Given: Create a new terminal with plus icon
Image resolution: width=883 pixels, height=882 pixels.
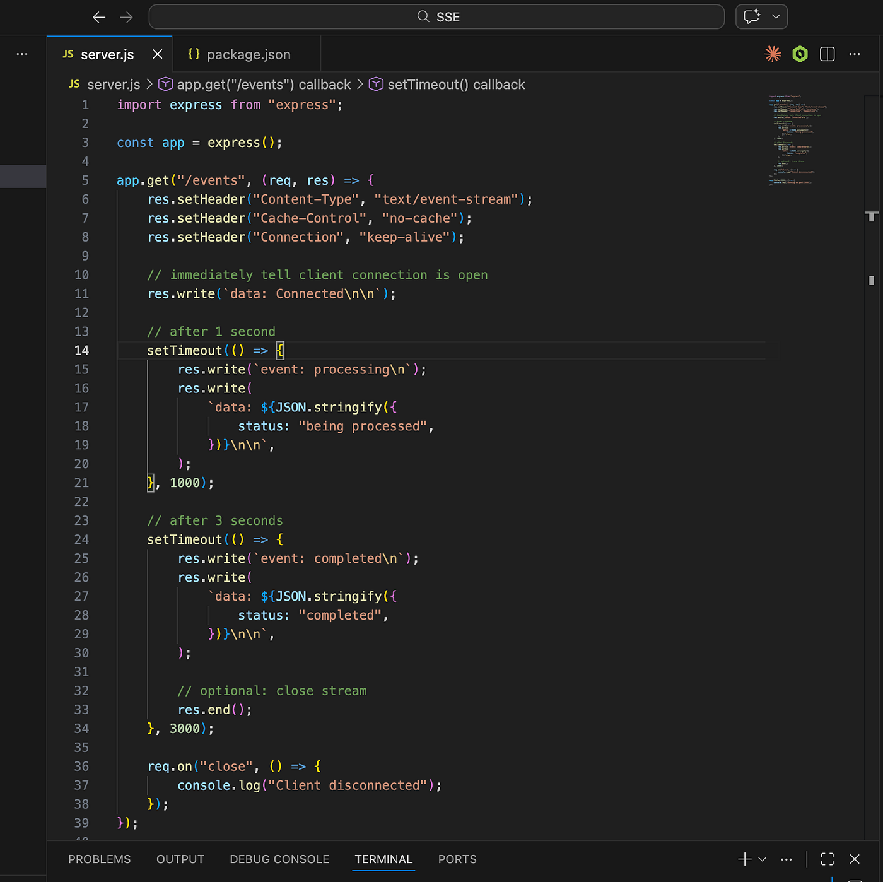Looking at the screenshot, I should tap(745, 859).
